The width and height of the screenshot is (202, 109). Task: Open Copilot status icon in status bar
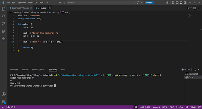(187, 107)
